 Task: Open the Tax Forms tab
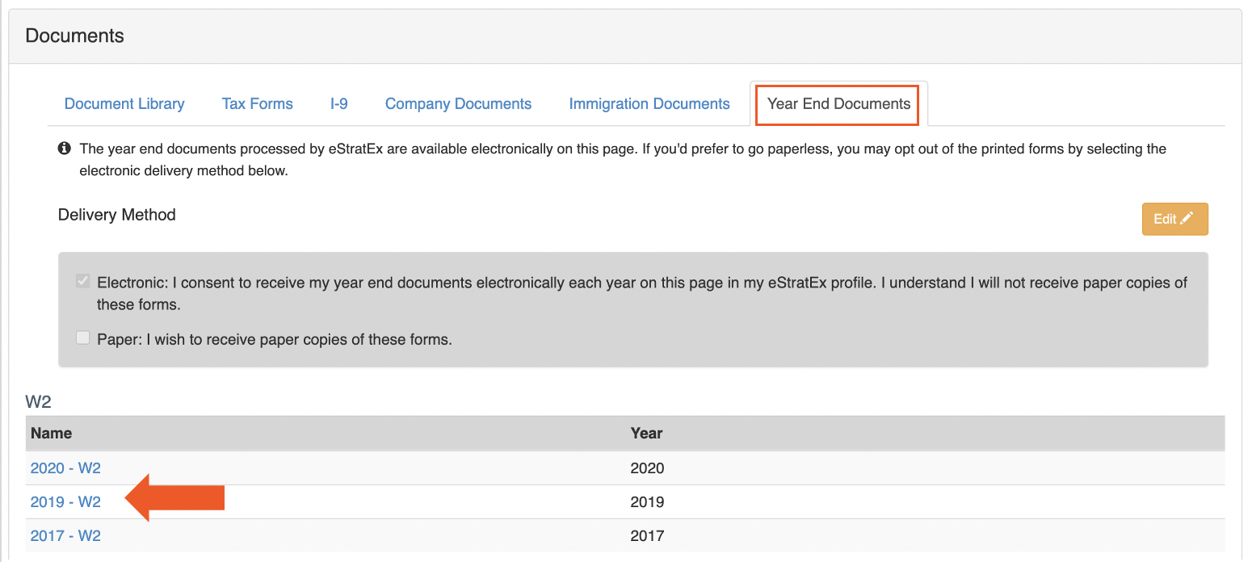point(257,103)
